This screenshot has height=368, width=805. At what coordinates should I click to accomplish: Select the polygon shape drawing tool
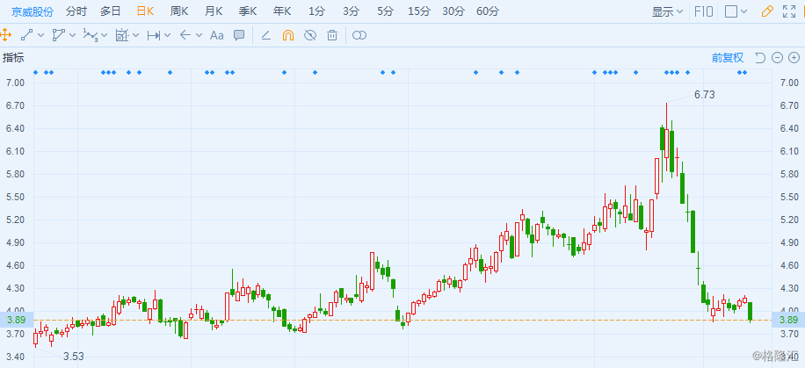(x=59, y=35)
